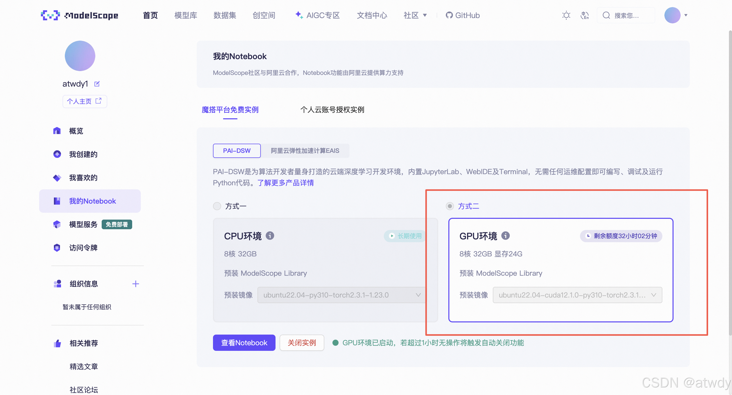Viewport: 732px width, 395px height.
Task: Click the 关闭实例 button
Action: click(301, 342)
